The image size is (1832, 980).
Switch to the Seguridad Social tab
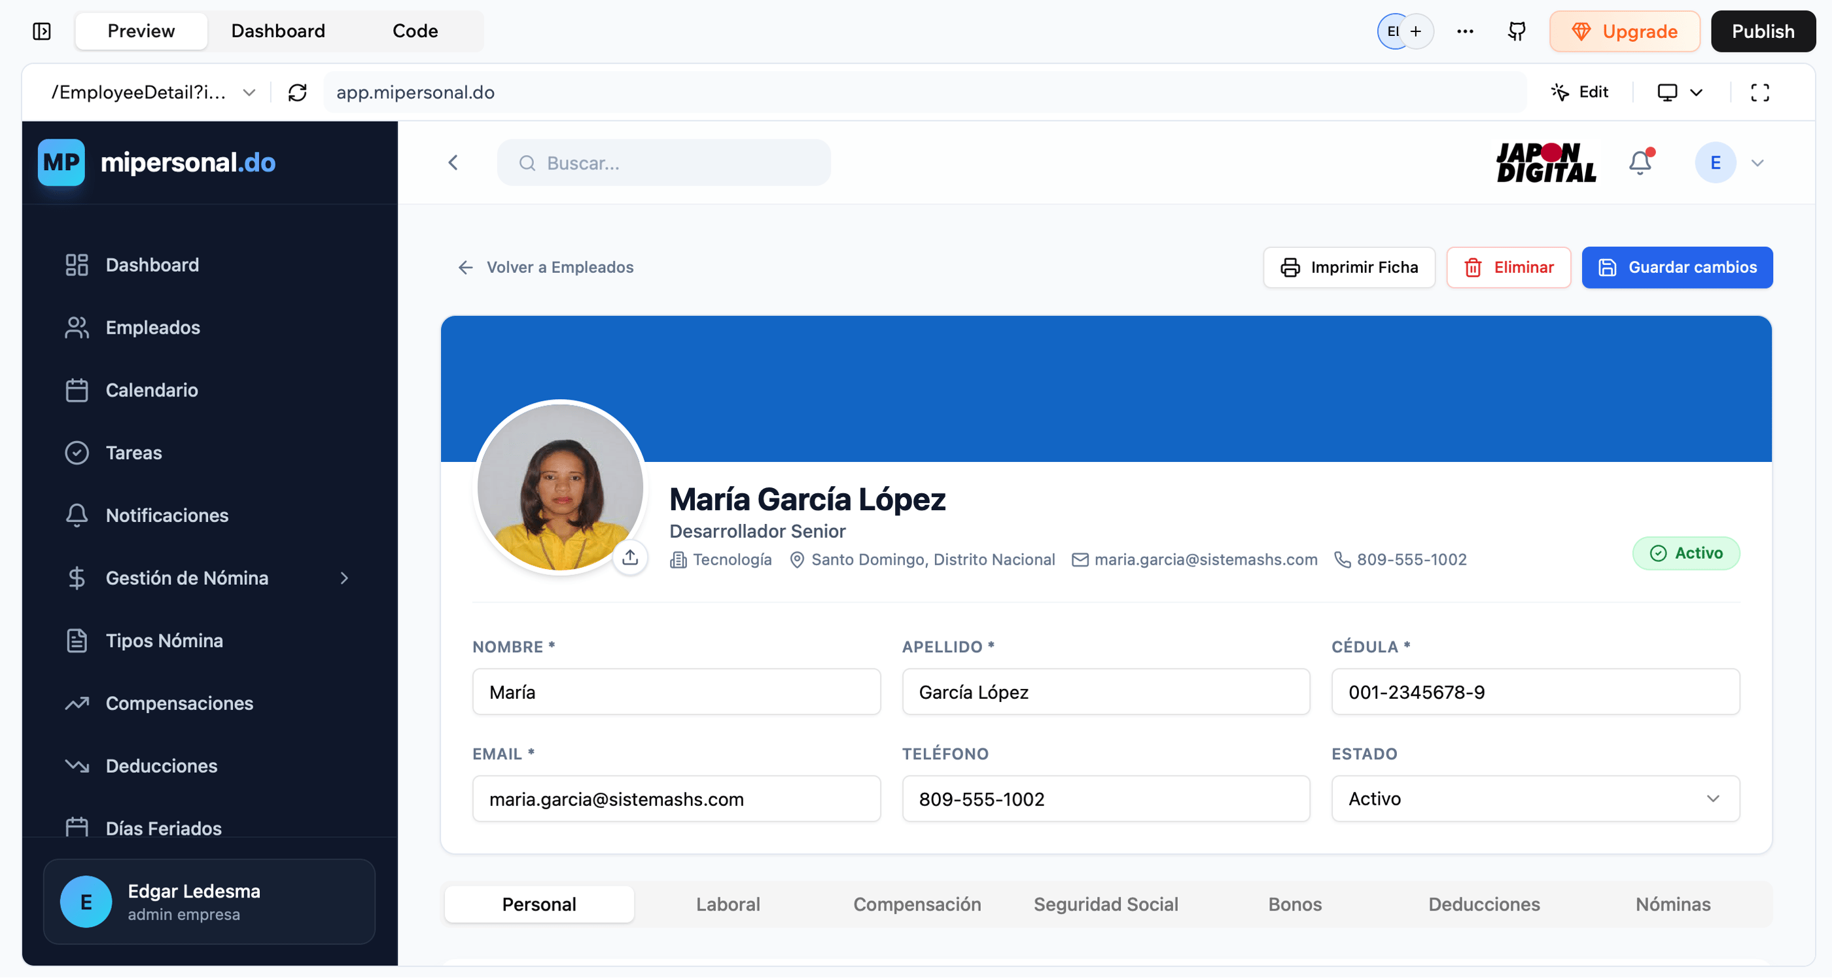pos(1105,905)
